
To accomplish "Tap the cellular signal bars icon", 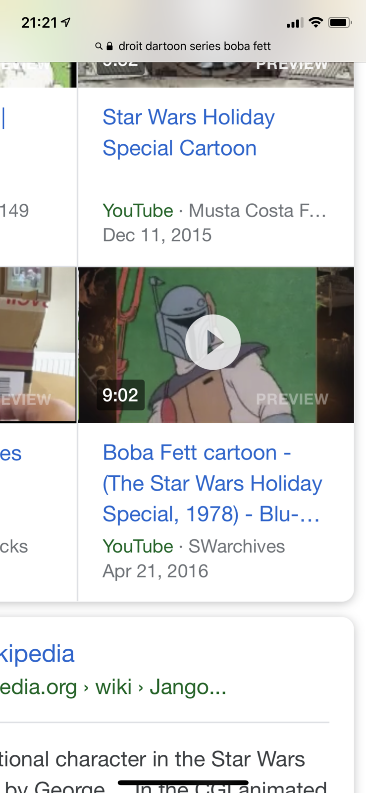I will pos(294,23).
